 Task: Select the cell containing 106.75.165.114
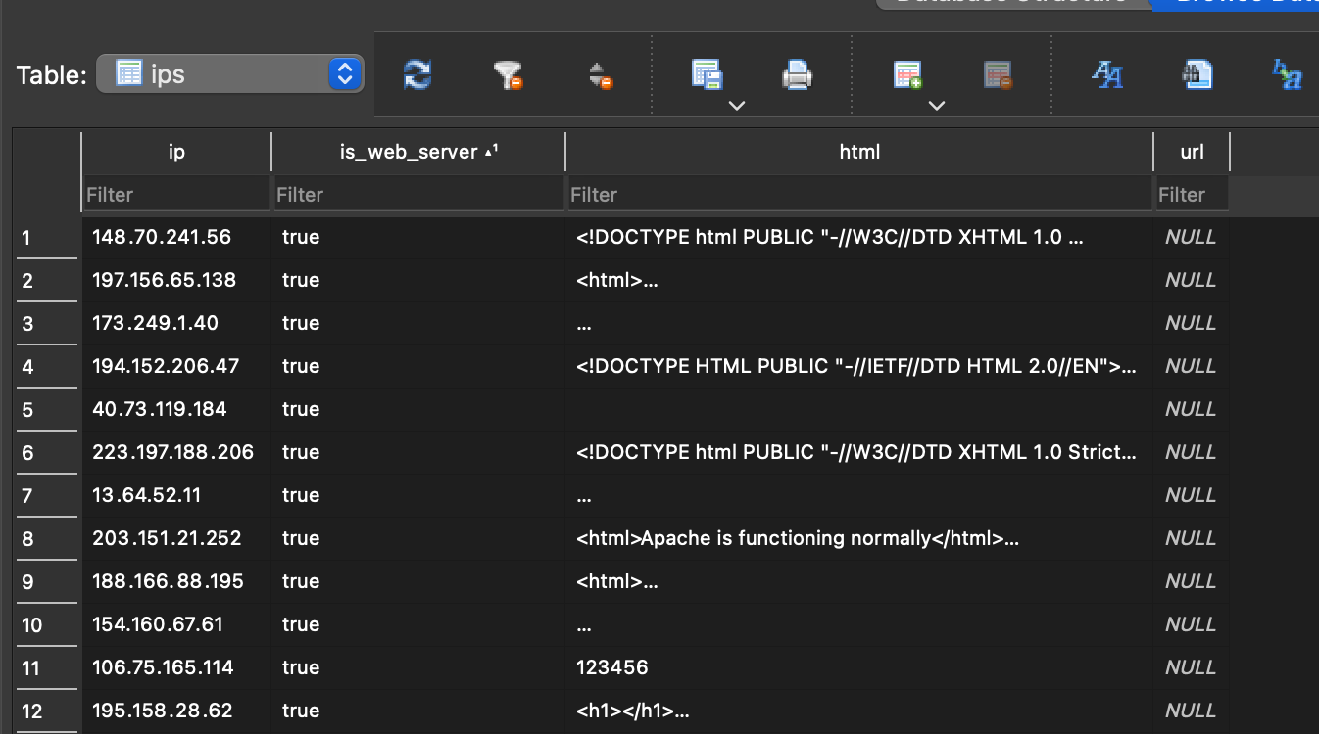[x=164, y=667]
